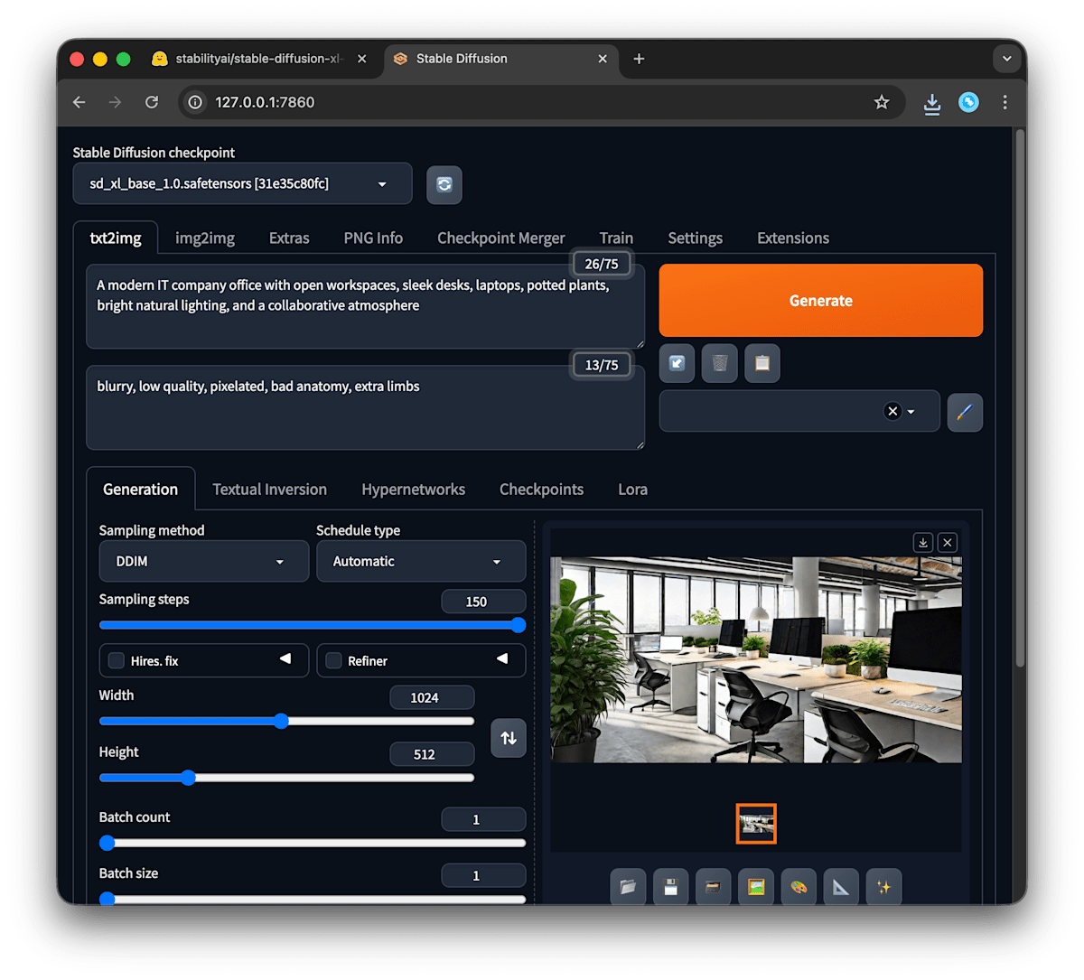This screenshot has height=980, width=1084.
Task: Clear the prompt with the trash icon
Action: click(720, 363)
